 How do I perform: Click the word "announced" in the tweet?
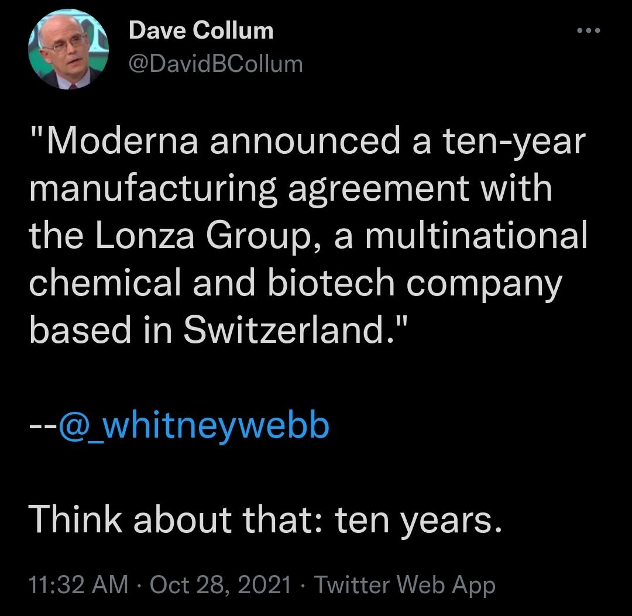point(305,142)
